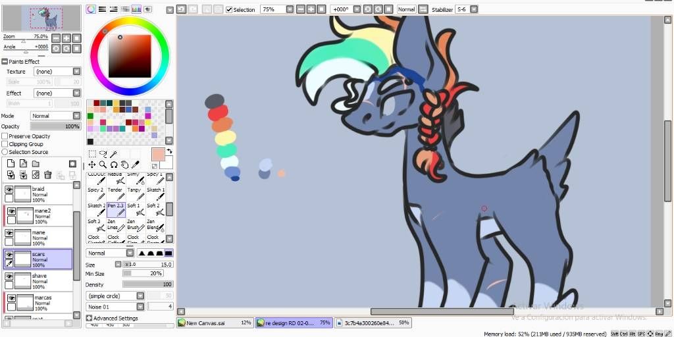Adjust the brush Density slider
This screenshot has height=337, width=674.
(x=148, y=284)
